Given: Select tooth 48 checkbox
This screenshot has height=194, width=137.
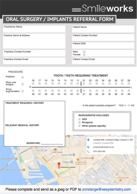Looking at the screenshot, I should pos(33,91).
